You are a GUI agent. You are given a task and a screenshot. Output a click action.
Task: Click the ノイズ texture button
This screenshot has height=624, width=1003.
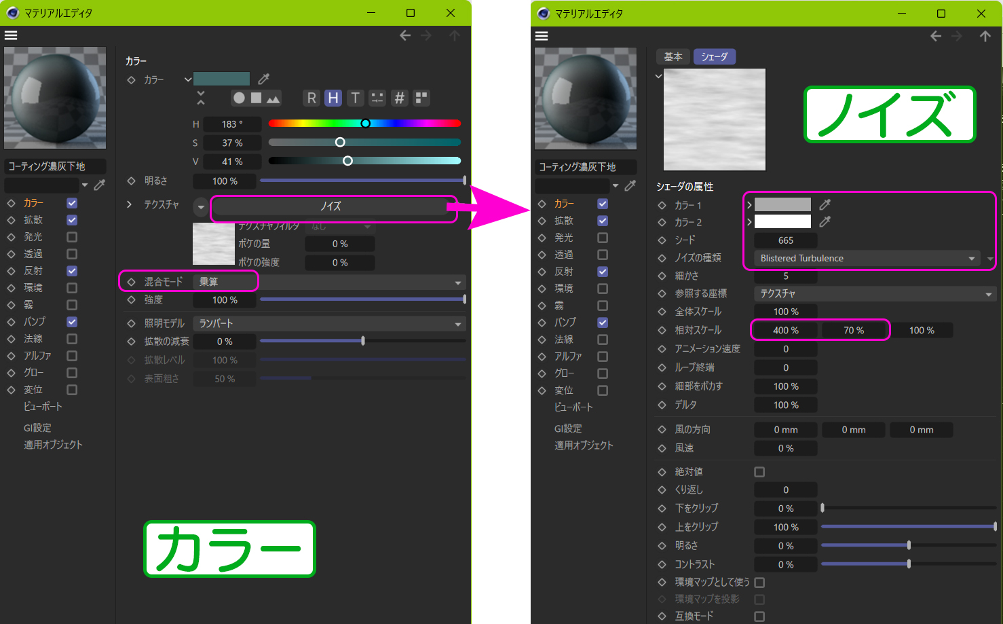(331, 206)
